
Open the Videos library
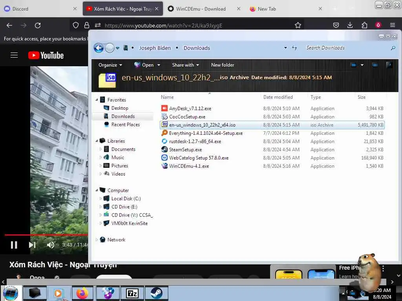coord(118,174)
